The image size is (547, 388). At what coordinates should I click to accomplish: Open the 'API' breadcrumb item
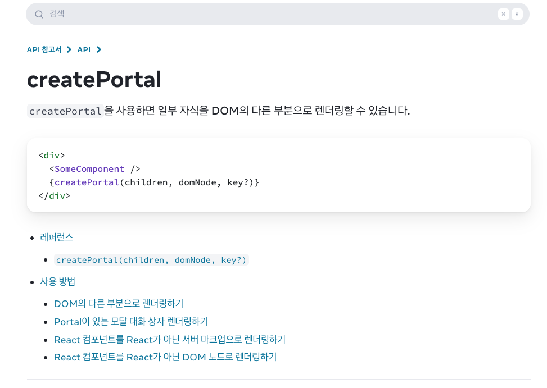point(83,49)
